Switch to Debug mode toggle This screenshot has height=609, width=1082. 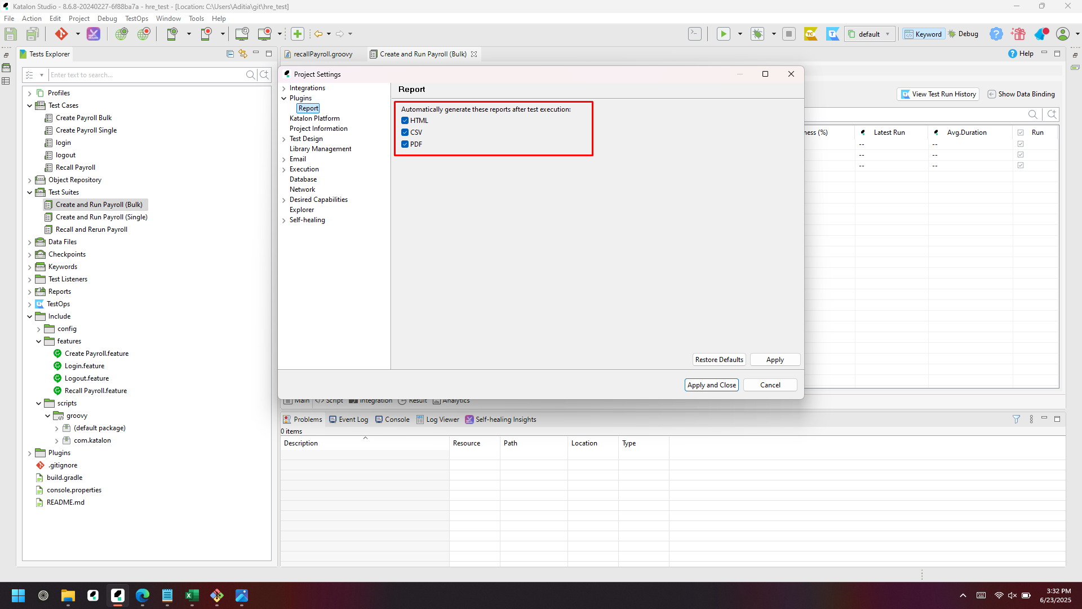pyautogui.click(x=964, y=34)
